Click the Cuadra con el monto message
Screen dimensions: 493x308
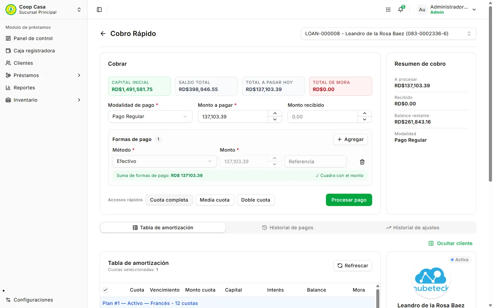pos(339,176)
